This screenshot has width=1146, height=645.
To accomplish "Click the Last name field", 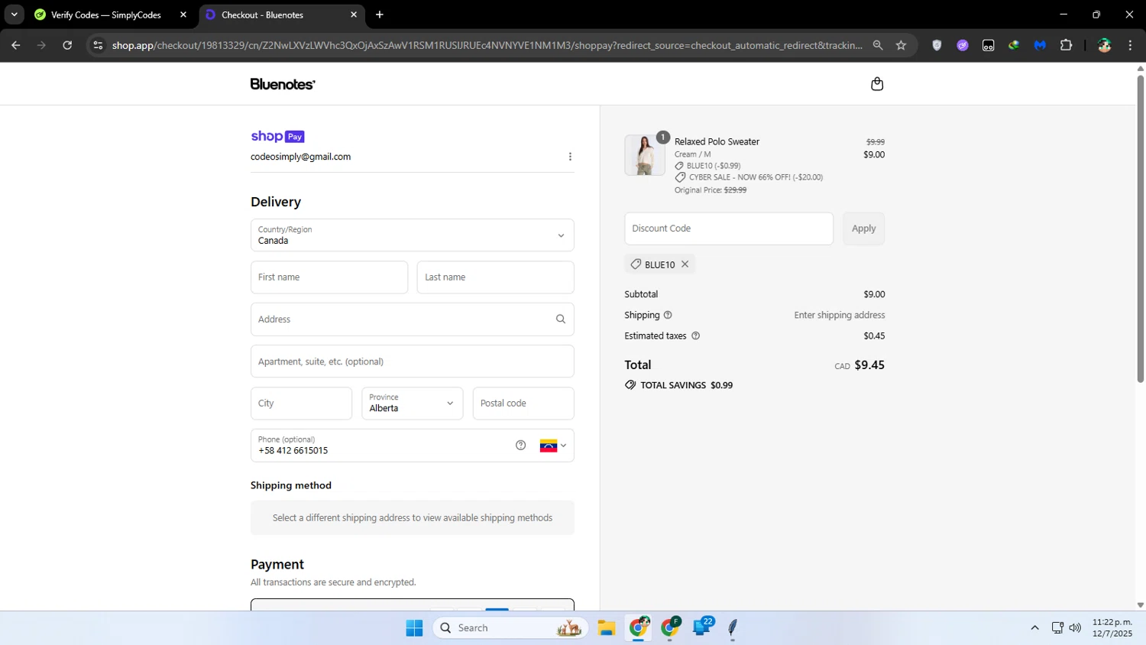I will 496,277.
